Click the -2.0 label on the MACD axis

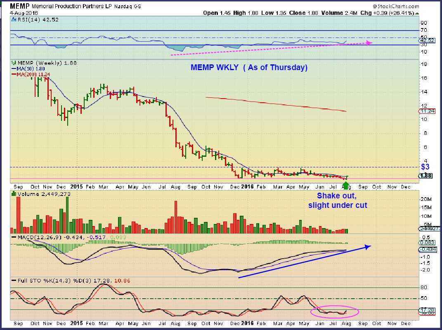pos(425,270)
